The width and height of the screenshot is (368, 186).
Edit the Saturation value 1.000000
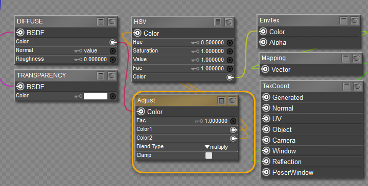(x=213, y=51)
